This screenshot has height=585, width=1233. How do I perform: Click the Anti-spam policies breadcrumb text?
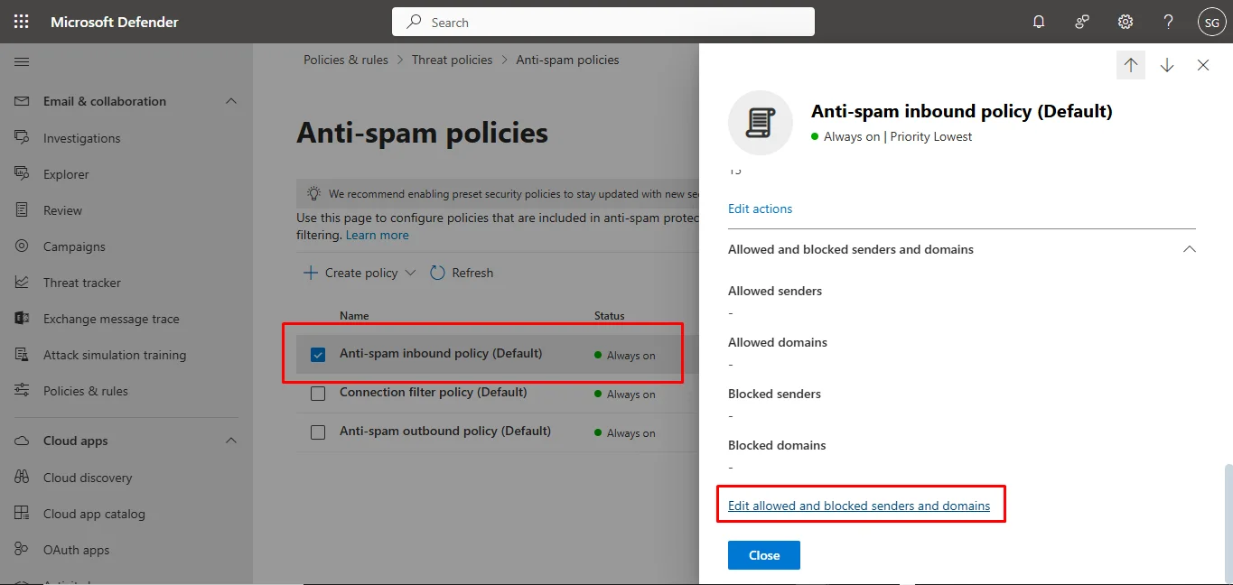pyautogui.click(x=567, y=60)
